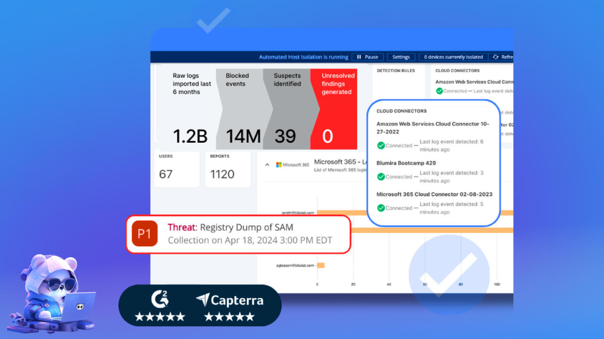Click the 'Blumira Bootcamp 429' connector title
This screenshot has width=604, height=339.
pyautogui.click(x=406, y=163)
